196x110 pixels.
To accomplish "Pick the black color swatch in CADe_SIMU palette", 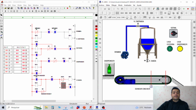I will [96, 15].
